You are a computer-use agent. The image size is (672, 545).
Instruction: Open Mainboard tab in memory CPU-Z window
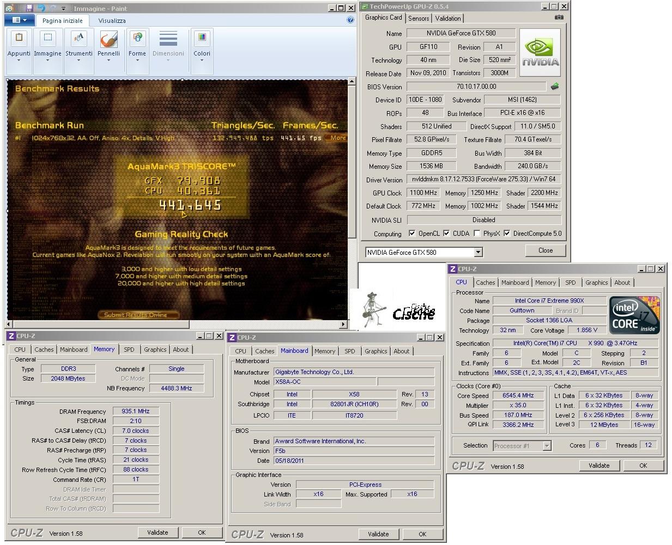(74, 350)
